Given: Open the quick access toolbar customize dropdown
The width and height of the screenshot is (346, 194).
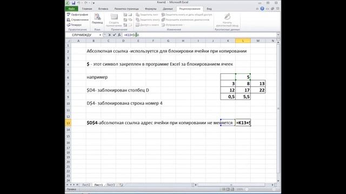Looking at the screenshot, I should pyautogui.click(x=94, y=3).
